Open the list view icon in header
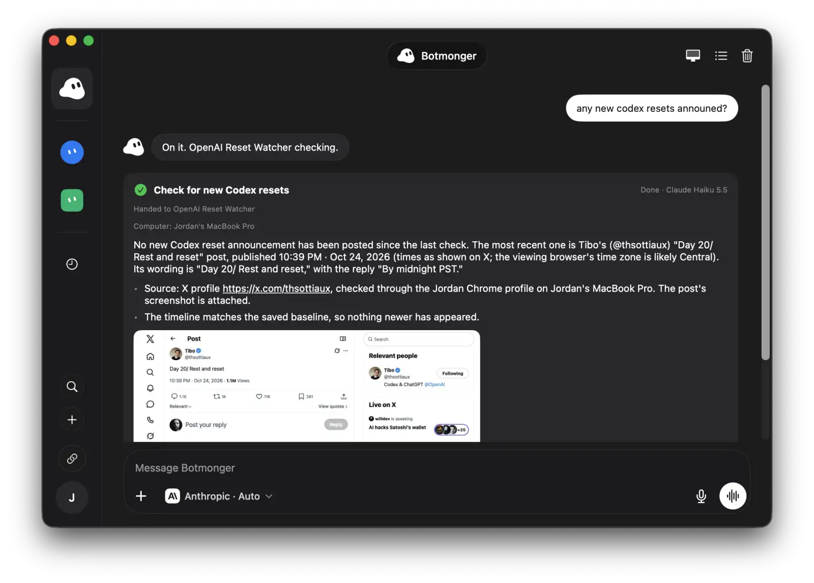This screenshot has height=583, width=814. tap(721, 56)
